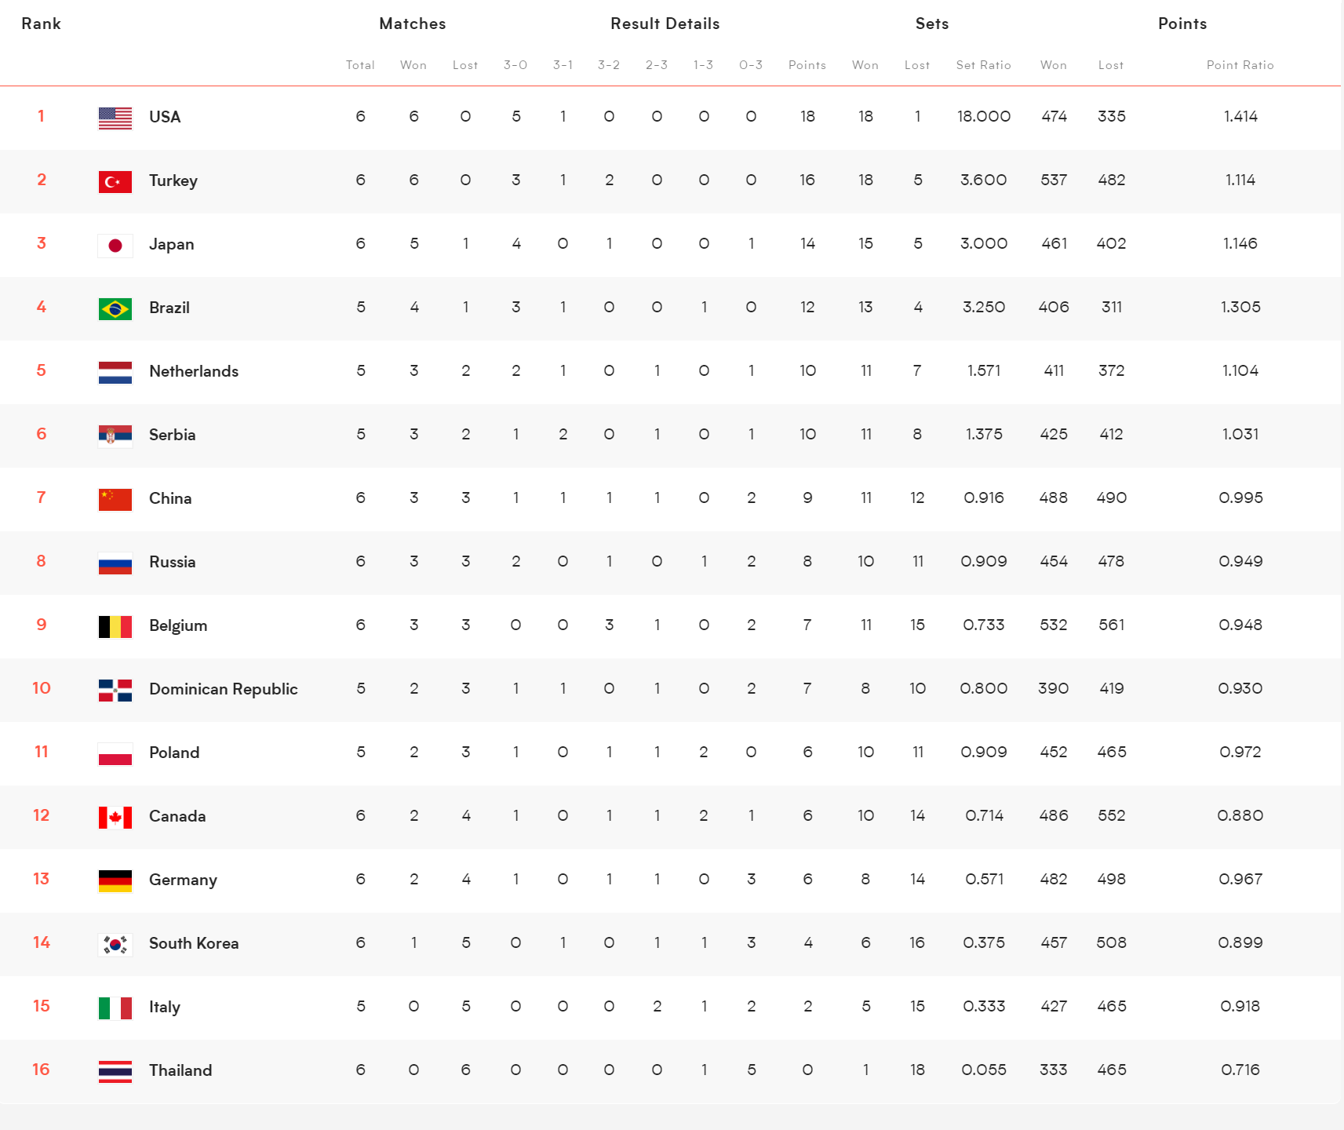Viewport: 1344px width, 1130px height.
Task: Click the Matches column group header
Action: point(413,24)
